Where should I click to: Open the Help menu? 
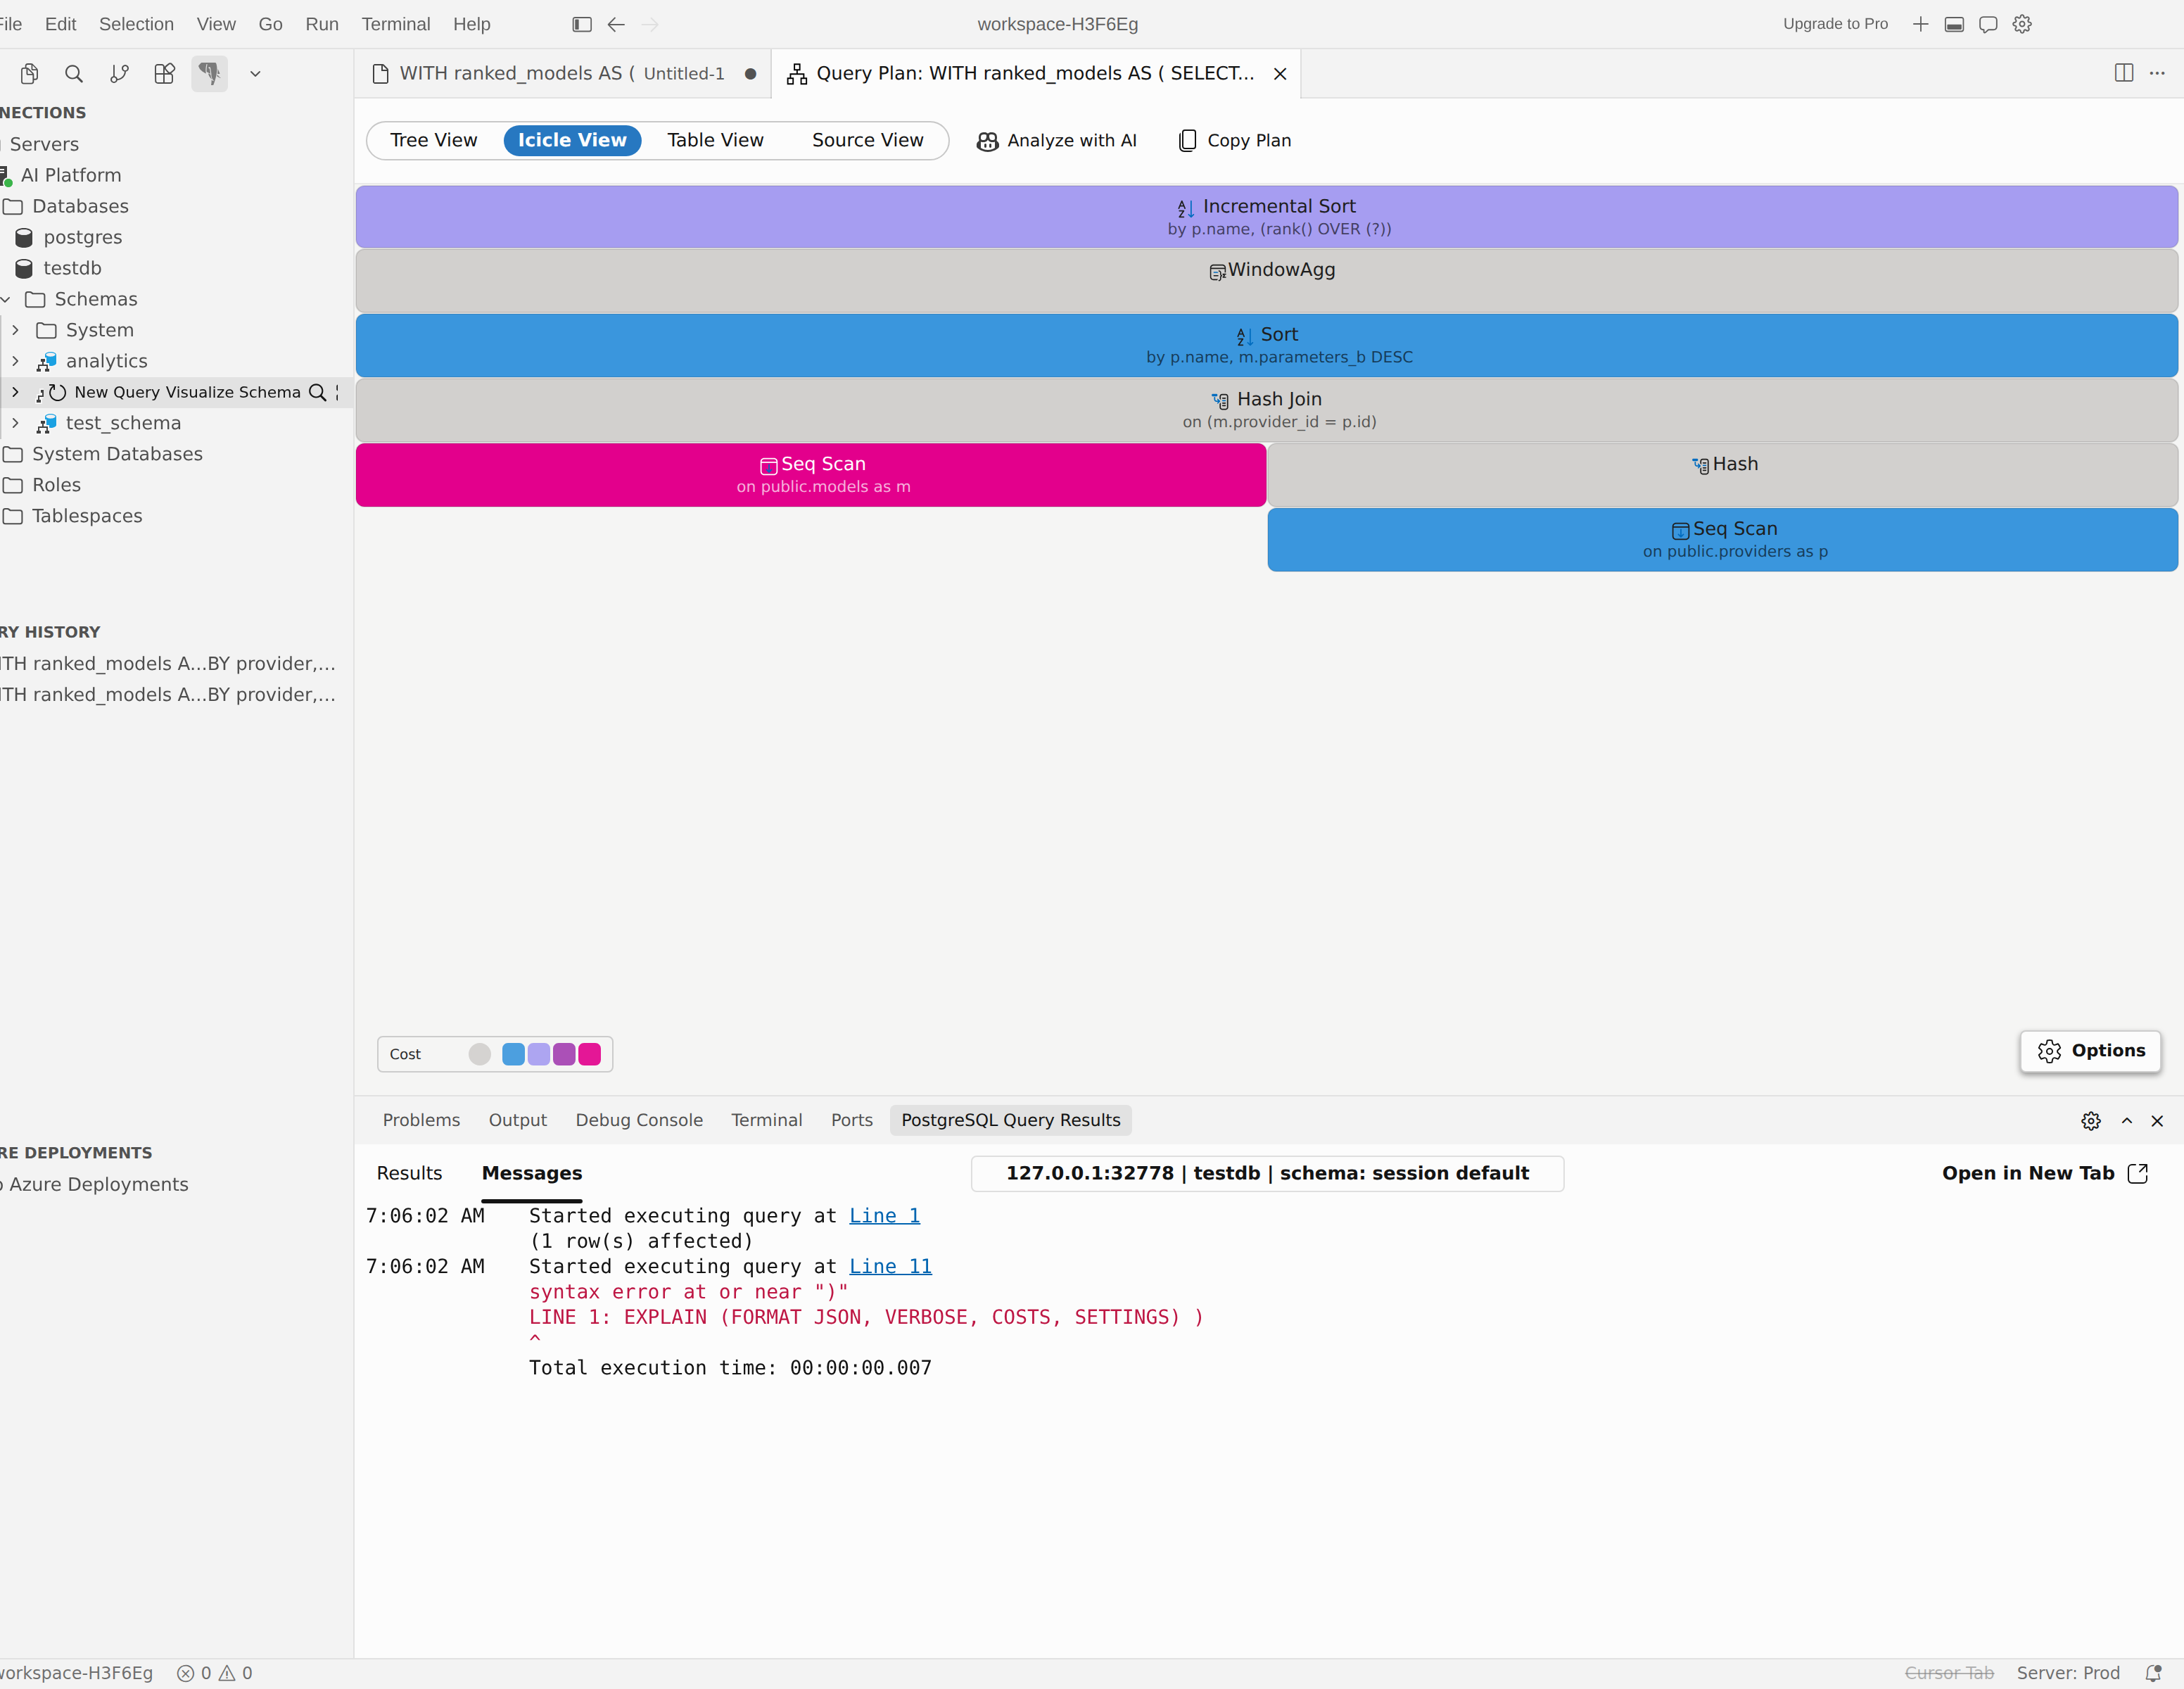click(x=471, y=24)
